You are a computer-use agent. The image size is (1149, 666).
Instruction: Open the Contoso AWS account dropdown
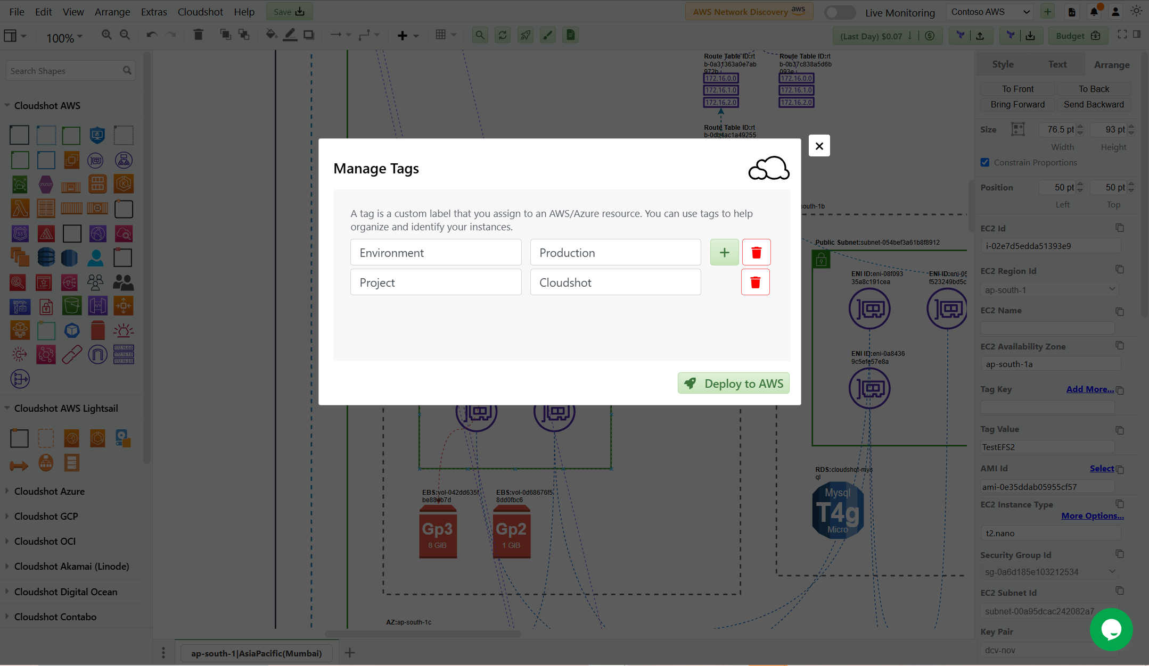pyautogui.click(x=989, y=11)
